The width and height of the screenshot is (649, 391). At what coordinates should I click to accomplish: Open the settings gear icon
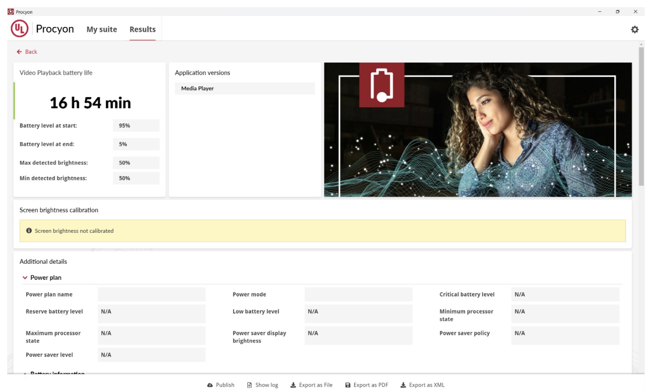click(635, 29)
